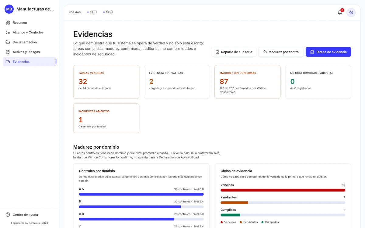The image size is (365, 228).
Task: Click the NORMAS label
Action: (x=75, y=12)
